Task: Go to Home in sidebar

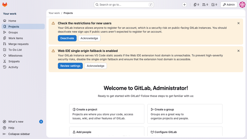Action: 23,21
